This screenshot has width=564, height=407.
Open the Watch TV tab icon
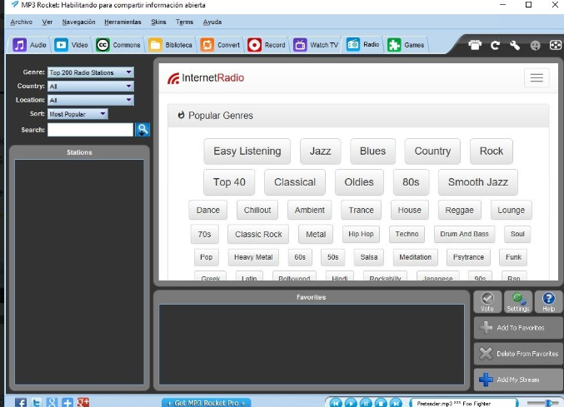[x=300, y=45]
